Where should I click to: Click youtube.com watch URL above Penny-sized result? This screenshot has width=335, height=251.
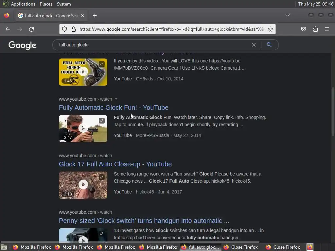point(85,212)
